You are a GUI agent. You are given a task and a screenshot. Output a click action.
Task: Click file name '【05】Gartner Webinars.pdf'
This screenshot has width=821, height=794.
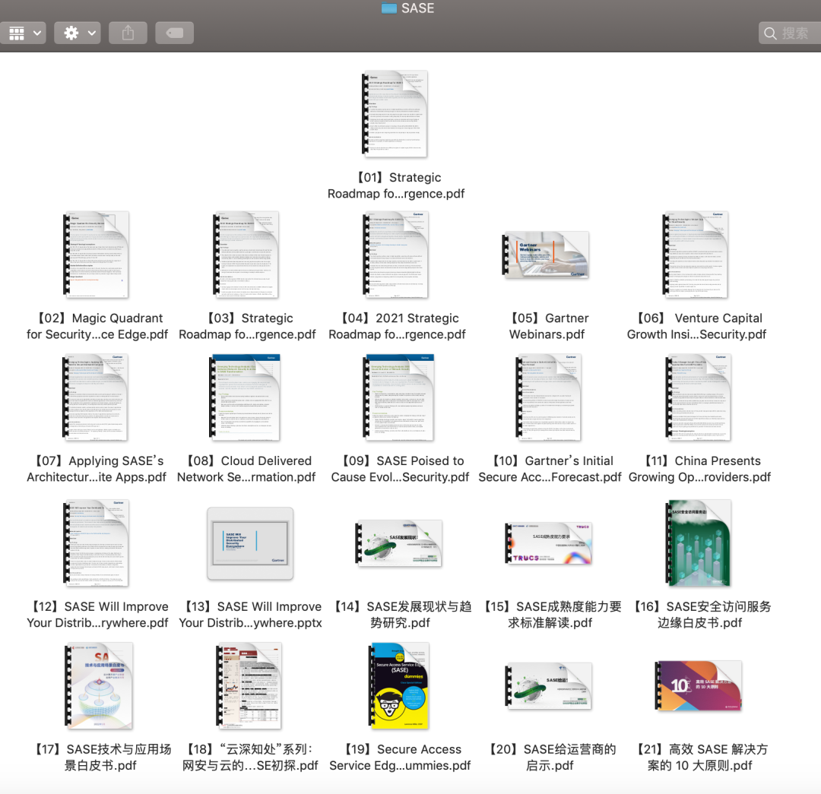pos(547,326)
